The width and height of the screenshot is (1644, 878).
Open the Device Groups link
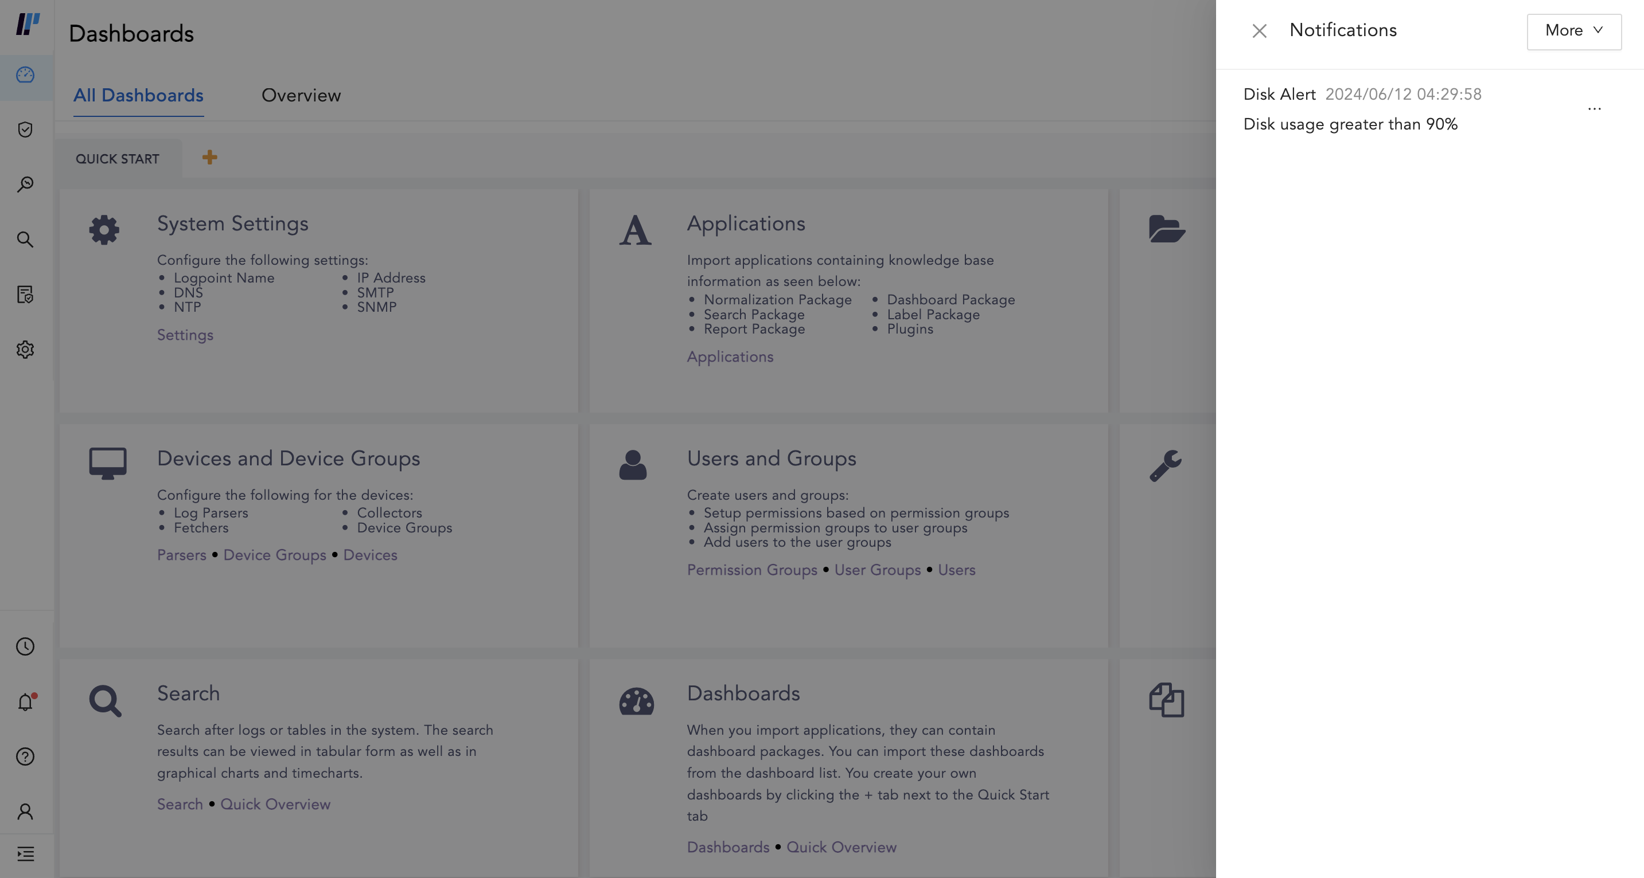coord(274,555)
